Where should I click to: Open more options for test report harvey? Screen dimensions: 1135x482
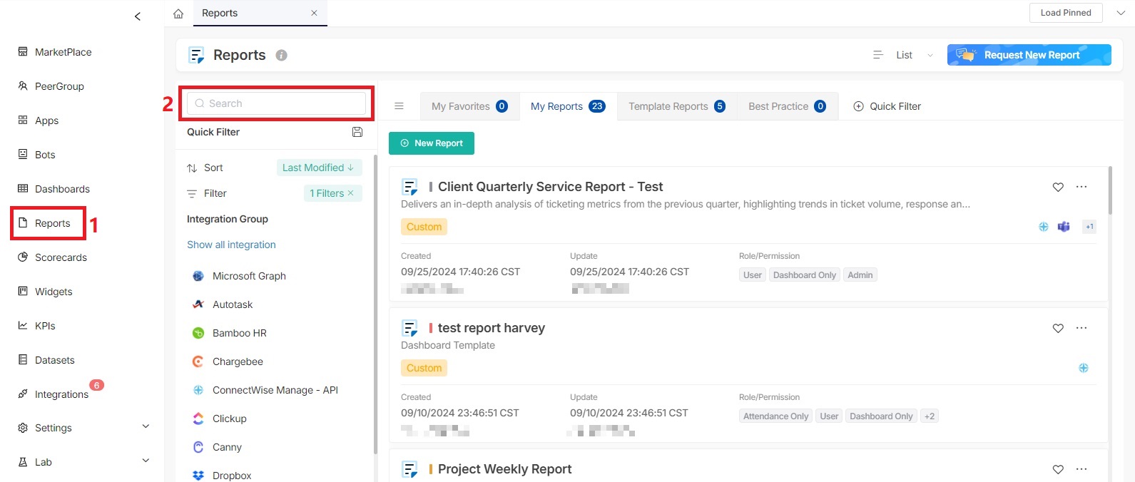(x=1081, y=328)
